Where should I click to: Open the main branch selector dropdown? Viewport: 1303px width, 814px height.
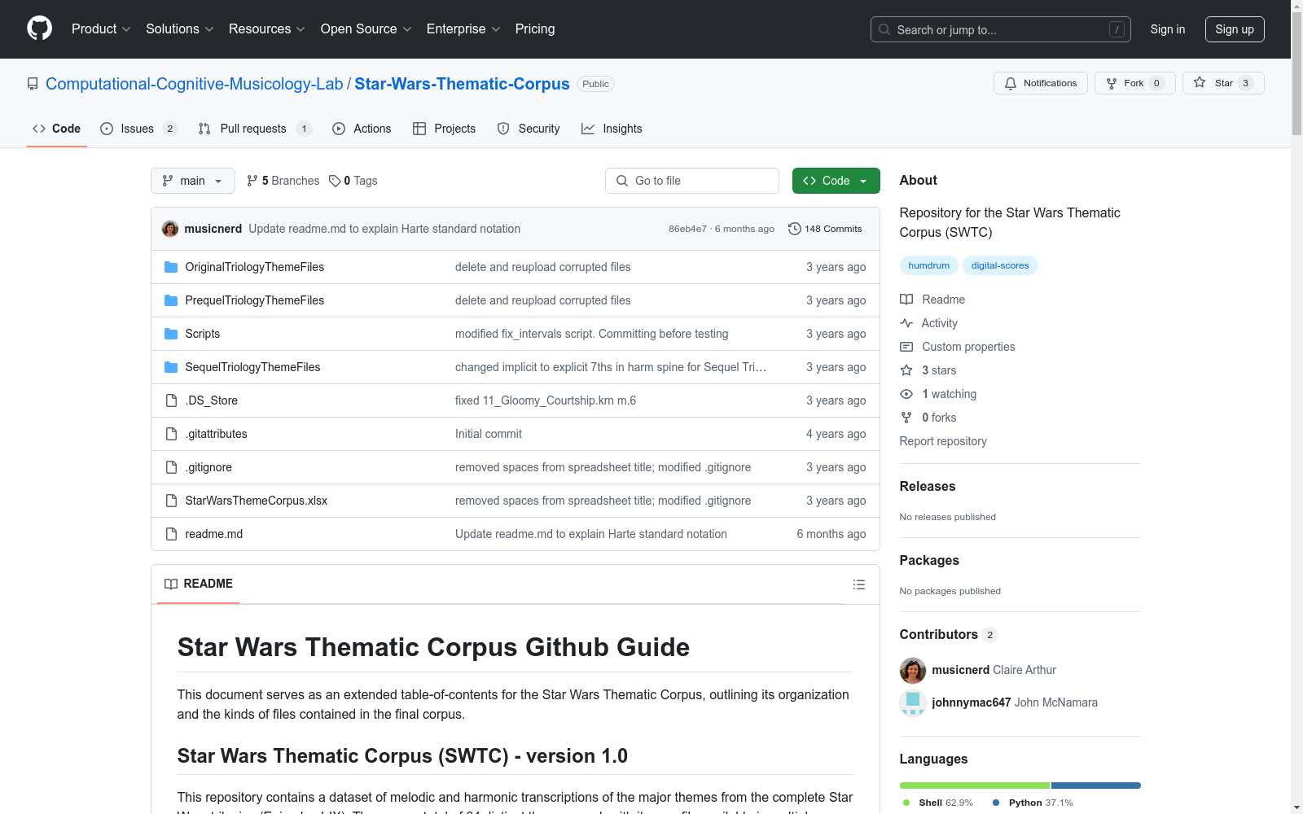[193, 181]
